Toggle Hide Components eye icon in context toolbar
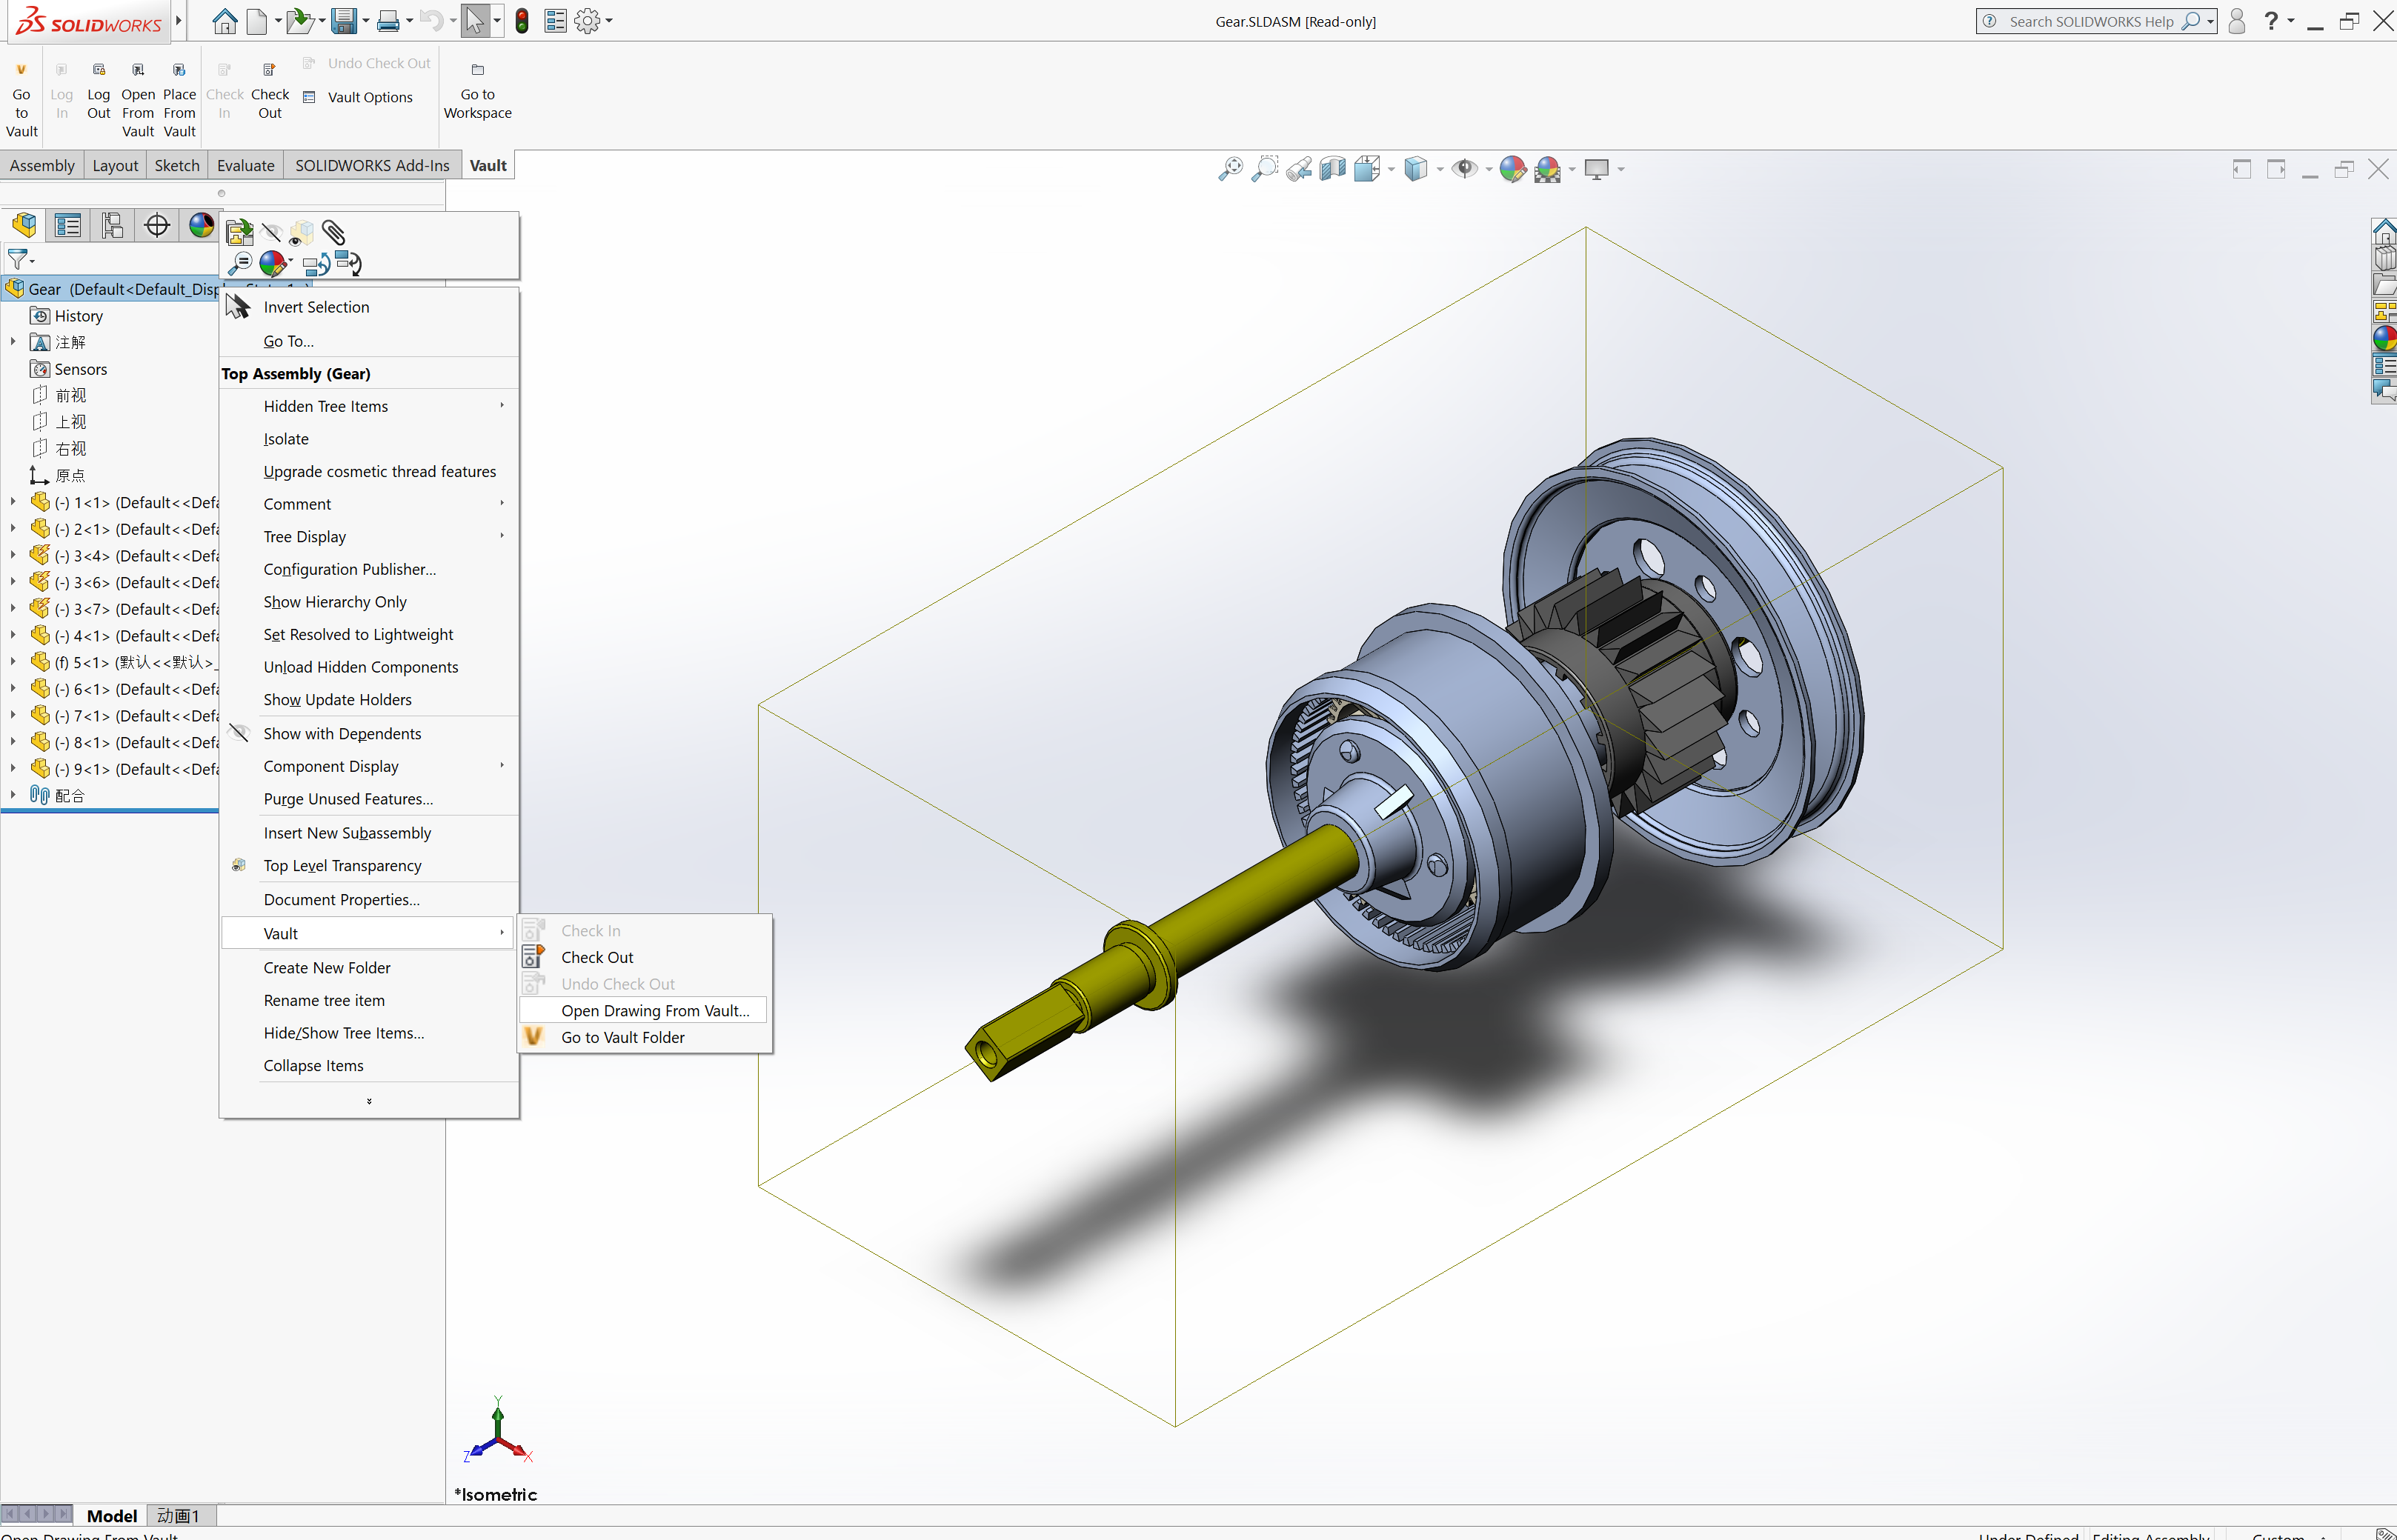Screen dimensions: 2397x1540 point(271,233)
